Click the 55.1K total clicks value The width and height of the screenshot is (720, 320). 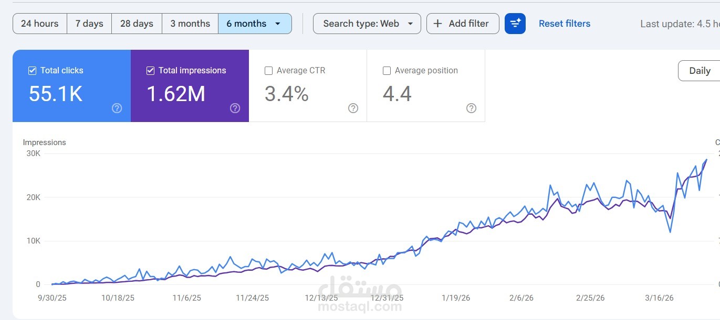point(56,94)
